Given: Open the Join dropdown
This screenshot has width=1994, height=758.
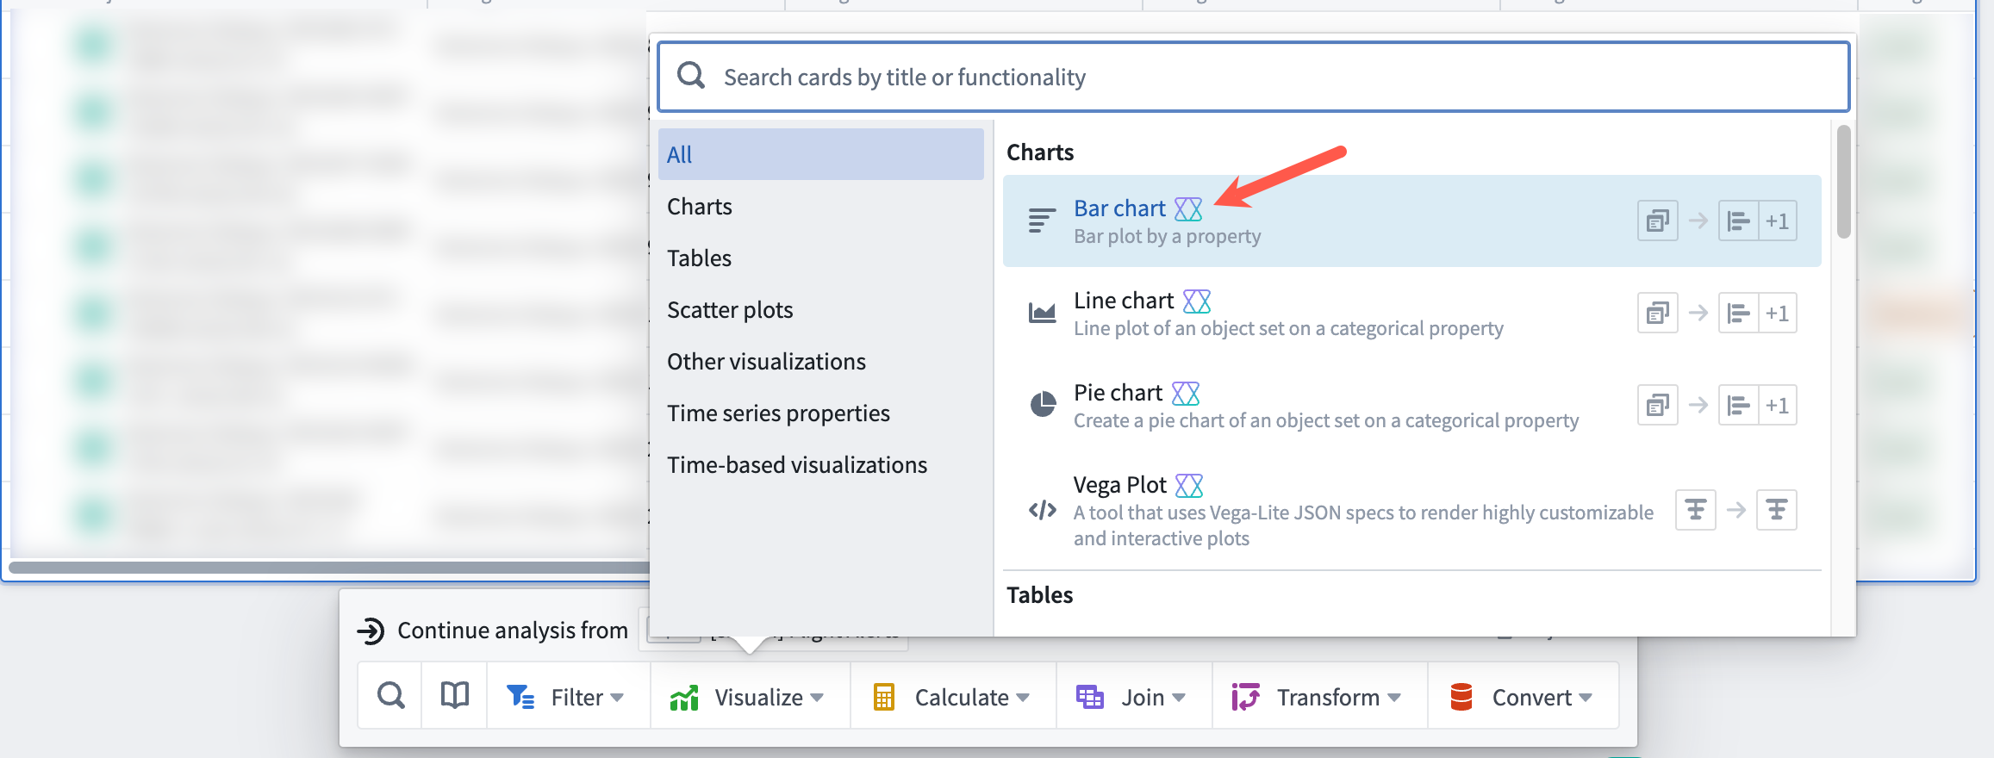Looking at the screenshot, I should [x=1134, y=696].
